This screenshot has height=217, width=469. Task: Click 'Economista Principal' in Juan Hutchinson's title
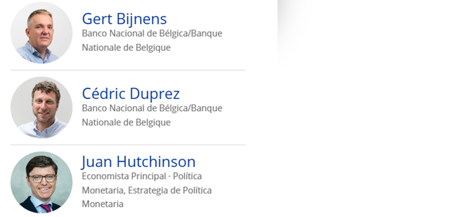(117, 176)
